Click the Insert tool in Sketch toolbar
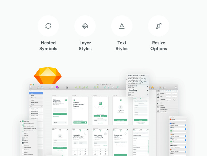Screen dimensions: 207x156 point(31,87)
